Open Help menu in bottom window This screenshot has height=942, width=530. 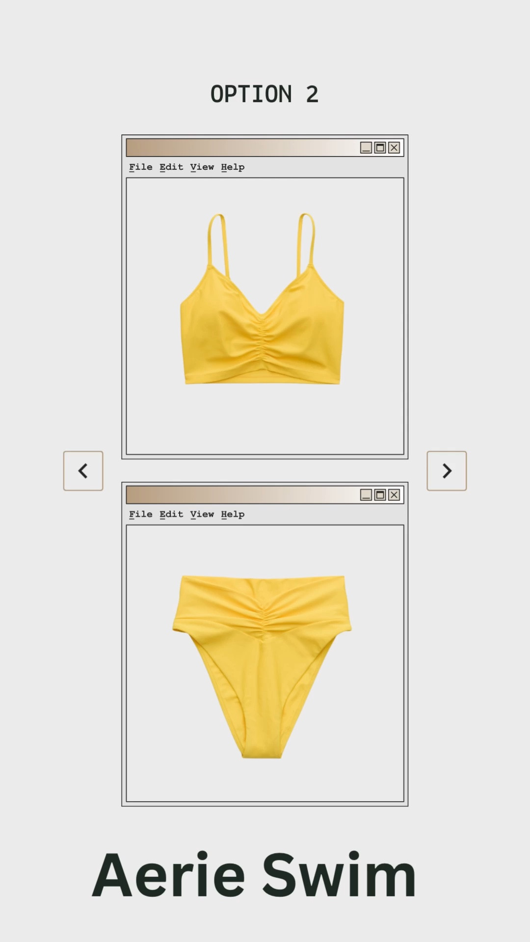233,515
